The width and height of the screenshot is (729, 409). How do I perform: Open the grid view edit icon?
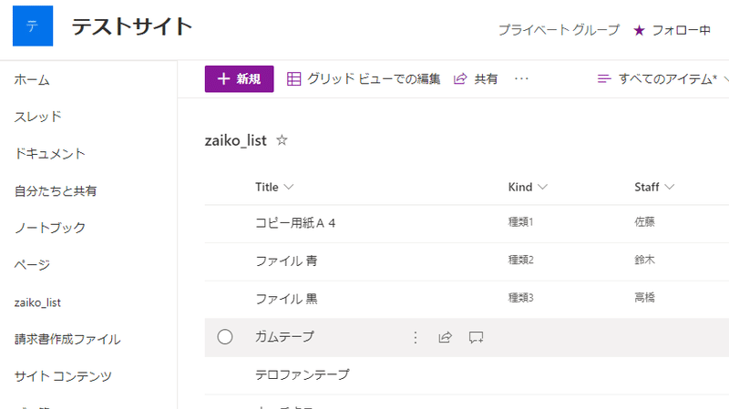coord(294,79)
